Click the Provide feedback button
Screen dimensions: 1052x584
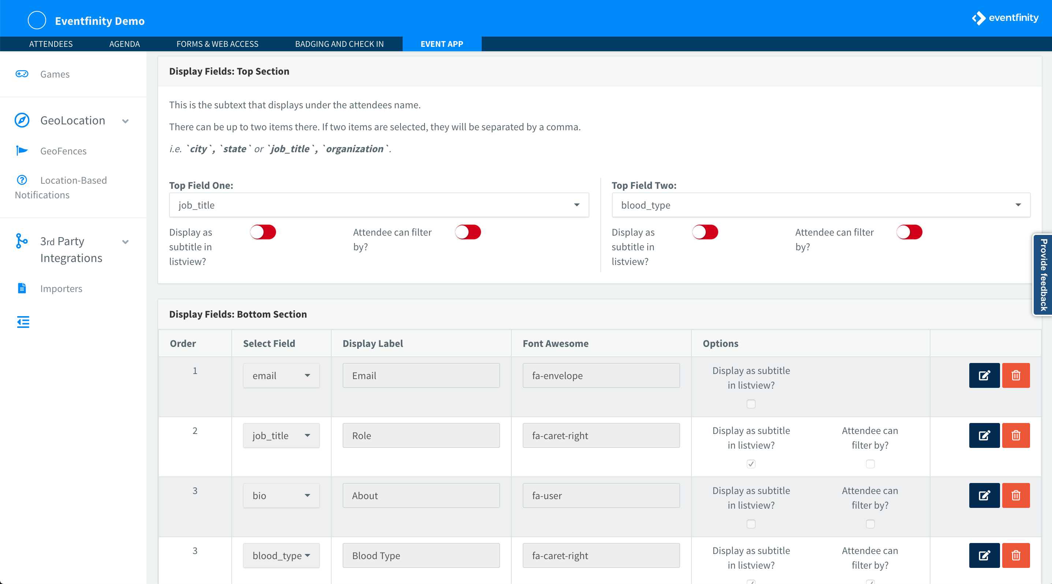1042,275
